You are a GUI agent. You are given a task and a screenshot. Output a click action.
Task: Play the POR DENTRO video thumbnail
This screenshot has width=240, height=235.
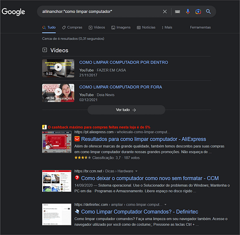58,68
